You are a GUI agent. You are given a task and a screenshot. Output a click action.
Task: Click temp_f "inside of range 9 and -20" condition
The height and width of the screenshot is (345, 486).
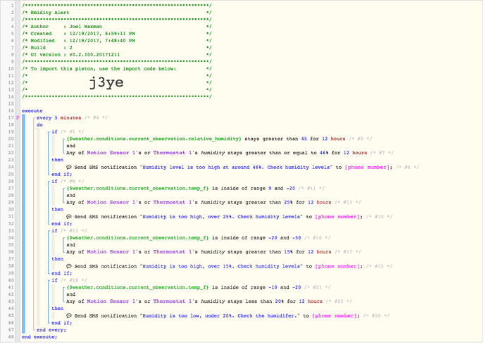[181, 188]
